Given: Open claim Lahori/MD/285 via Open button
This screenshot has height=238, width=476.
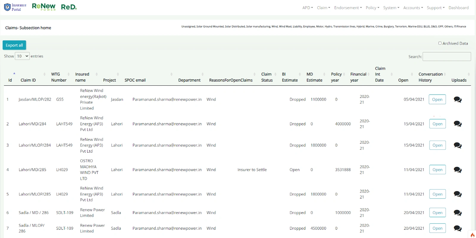Looking at the screenshot, I should point(437,170).
